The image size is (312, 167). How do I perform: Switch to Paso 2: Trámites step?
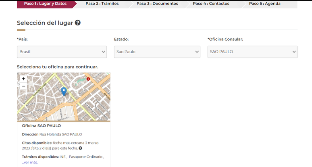coord(102,4)
